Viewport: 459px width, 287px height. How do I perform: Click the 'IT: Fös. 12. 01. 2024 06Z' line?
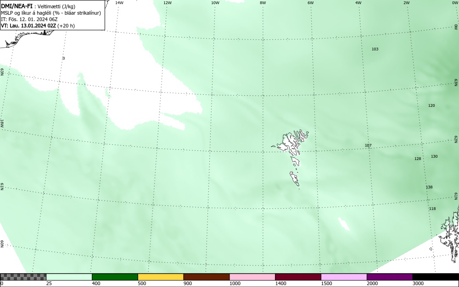coord(29,19)
